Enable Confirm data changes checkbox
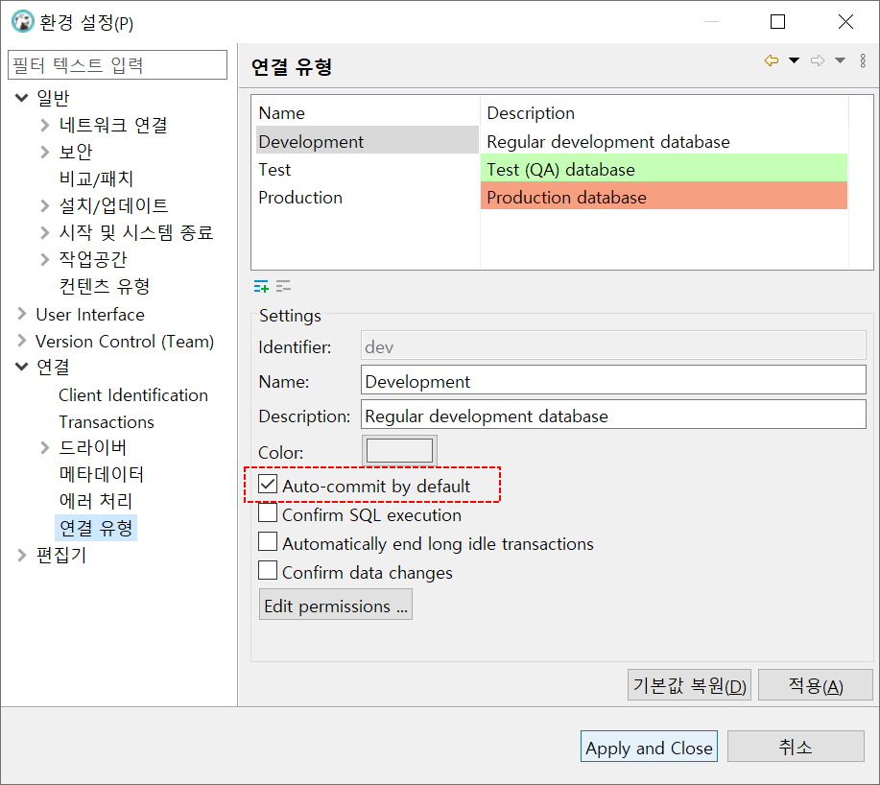The width and height of the screenshot is (880, 785). point(268,570)
